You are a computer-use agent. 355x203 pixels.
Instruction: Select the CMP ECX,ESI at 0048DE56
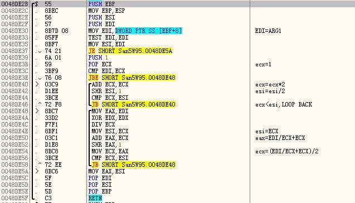(110, 158)
